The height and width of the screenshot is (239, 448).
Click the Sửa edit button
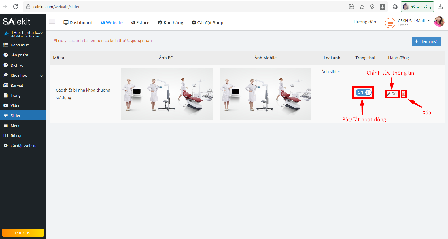tap(392, 94)
